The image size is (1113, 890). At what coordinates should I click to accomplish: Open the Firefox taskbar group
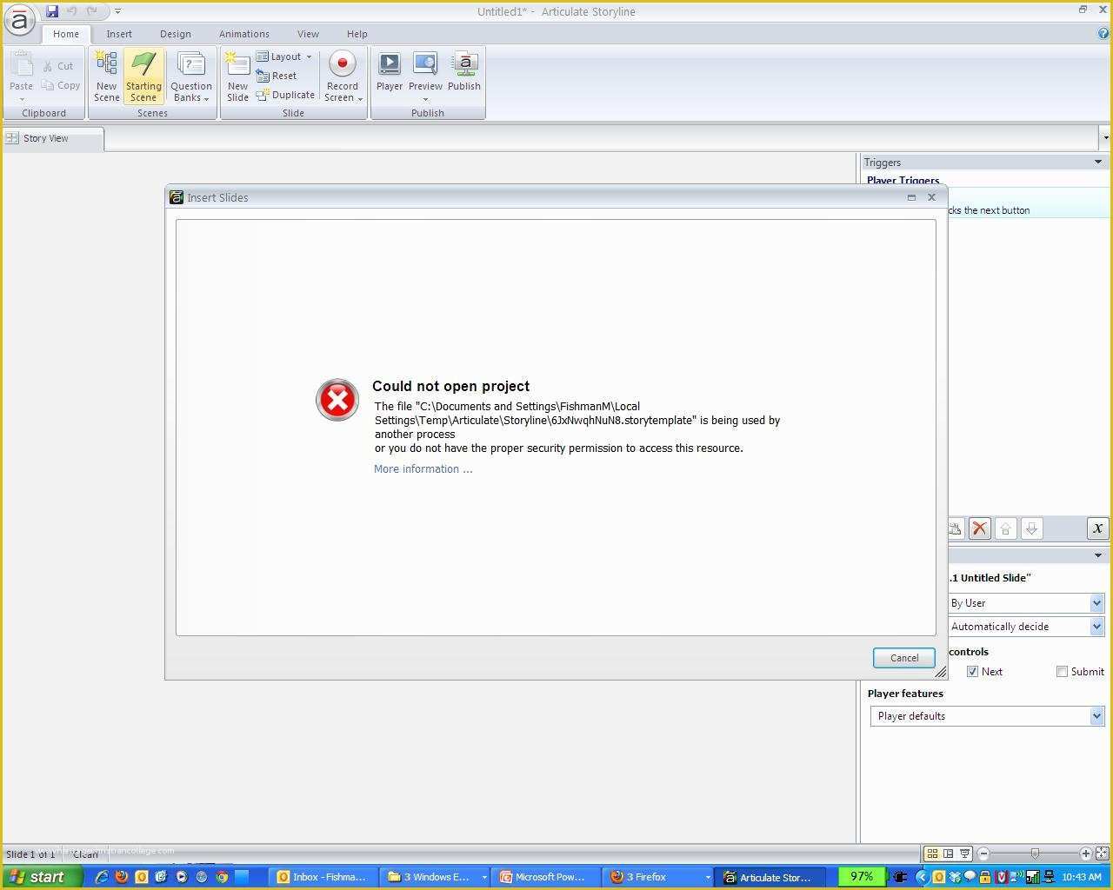pyautogui.click(x=659, y=877)
